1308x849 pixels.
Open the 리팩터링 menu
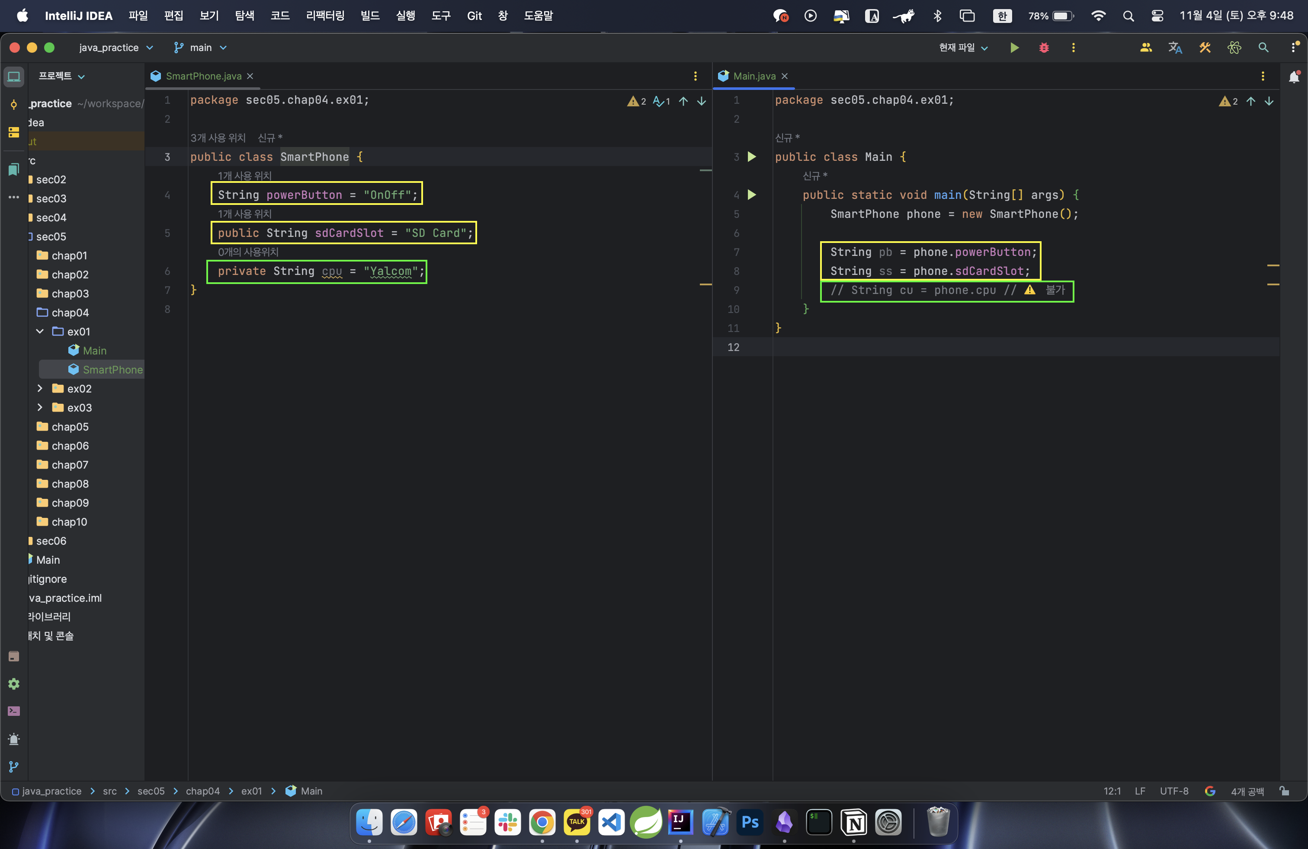coord(325,16)
